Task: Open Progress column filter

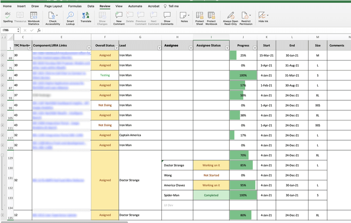Action: click(255, 48)
